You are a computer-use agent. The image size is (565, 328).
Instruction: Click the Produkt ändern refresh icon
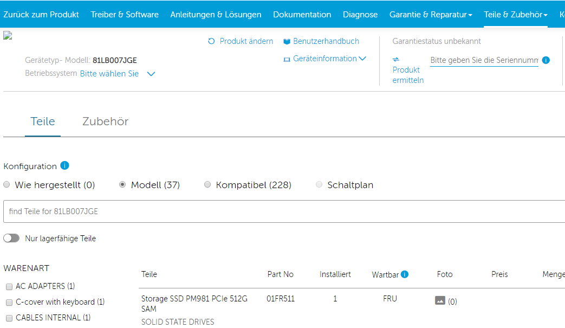pos(211,41)
